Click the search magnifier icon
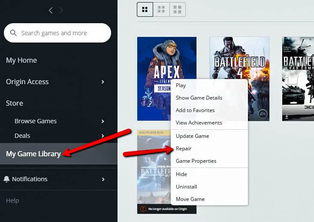Viewport: 314px width, 222px height. 13,33
